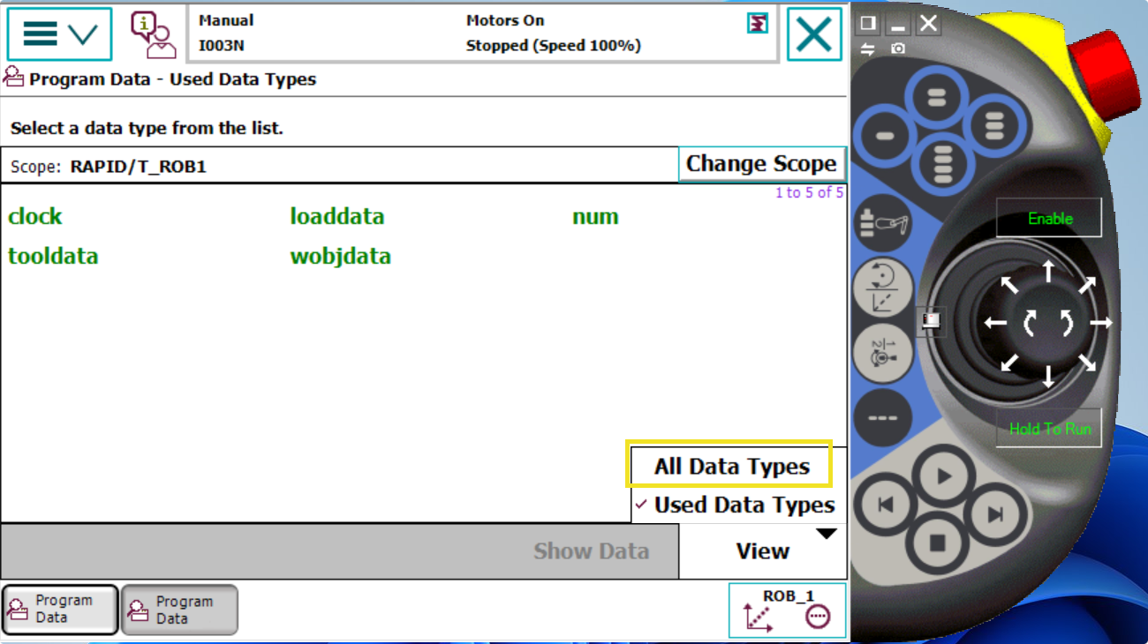
Task: Close the Program Data window with the X
Action: pyautogui.click(x=813, y=34)
